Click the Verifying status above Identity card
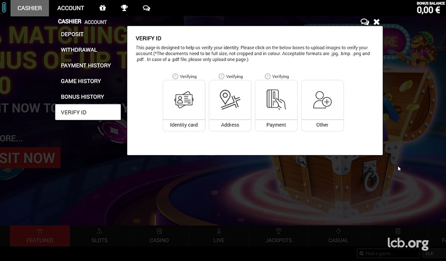This screenshot has height=261, width=446. [x=188, y=77]
